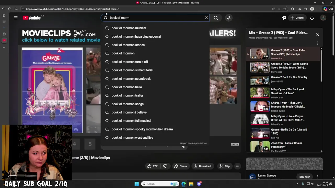Start voice search with the microphone

[x=229, y=18]
